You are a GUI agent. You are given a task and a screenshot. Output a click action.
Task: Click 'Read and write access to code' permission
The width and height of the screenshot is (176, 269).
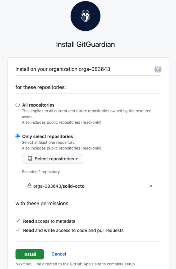click(73, 230)
